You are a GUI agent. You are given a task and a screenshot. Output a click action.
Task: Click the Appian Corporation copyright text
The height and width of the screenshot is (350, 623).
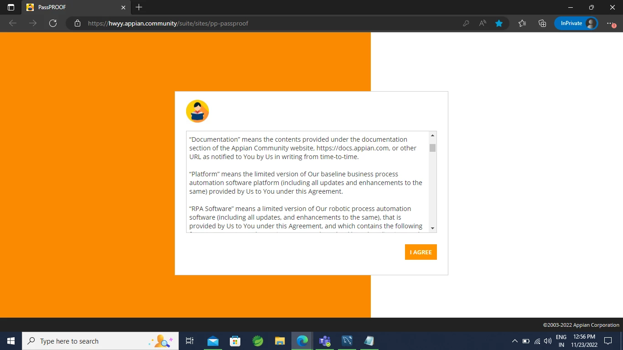coord(581,325)
